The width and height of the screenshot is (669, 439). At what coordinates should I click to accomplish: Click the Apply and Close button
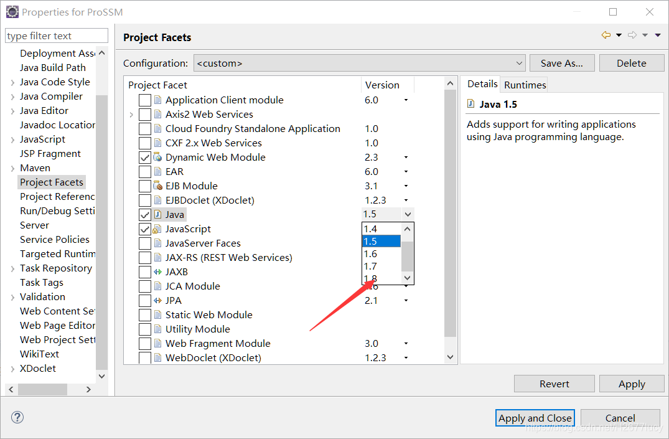(x=535, y=418)
